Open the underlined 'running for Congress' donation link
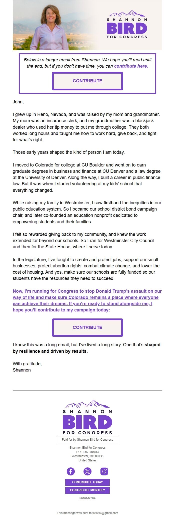The width and height of the screenshot is (175, 518). (87, 300)
